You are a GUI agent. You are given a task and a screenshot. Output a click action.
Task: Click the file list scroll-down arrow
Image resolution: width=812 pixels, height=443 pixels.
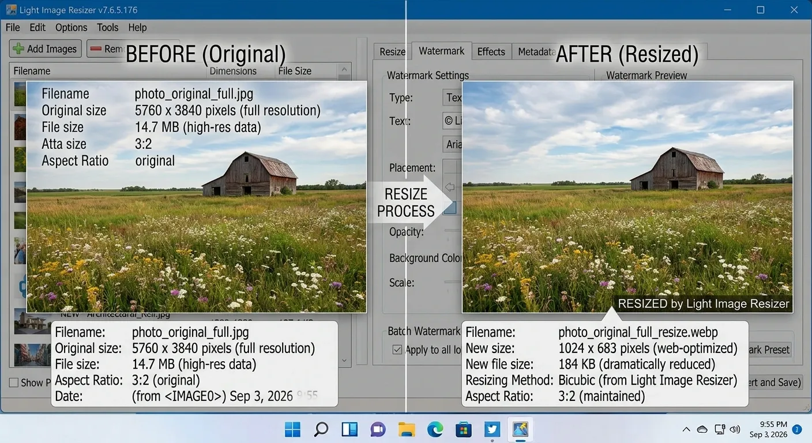tap(344, 361)
